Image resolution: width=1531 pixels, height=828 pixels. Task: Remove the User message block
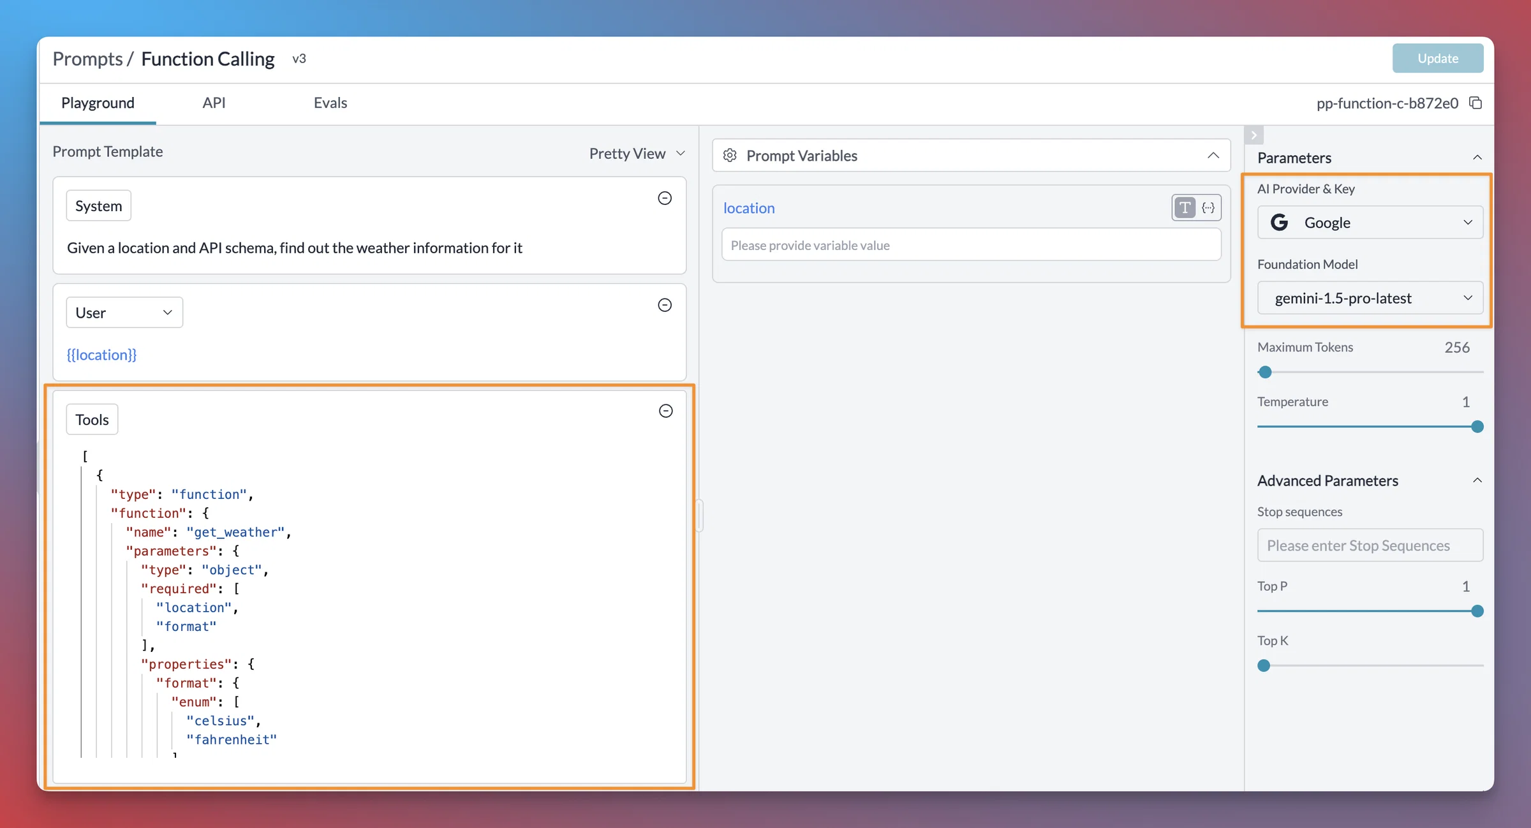[665, 305]
